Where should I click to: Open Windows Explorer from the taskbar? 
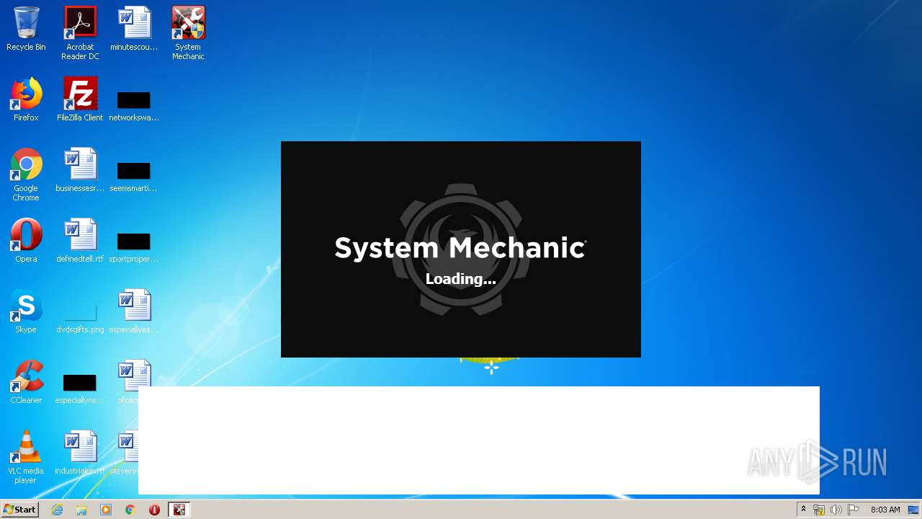pyautogui.click(x=81, y=510)
